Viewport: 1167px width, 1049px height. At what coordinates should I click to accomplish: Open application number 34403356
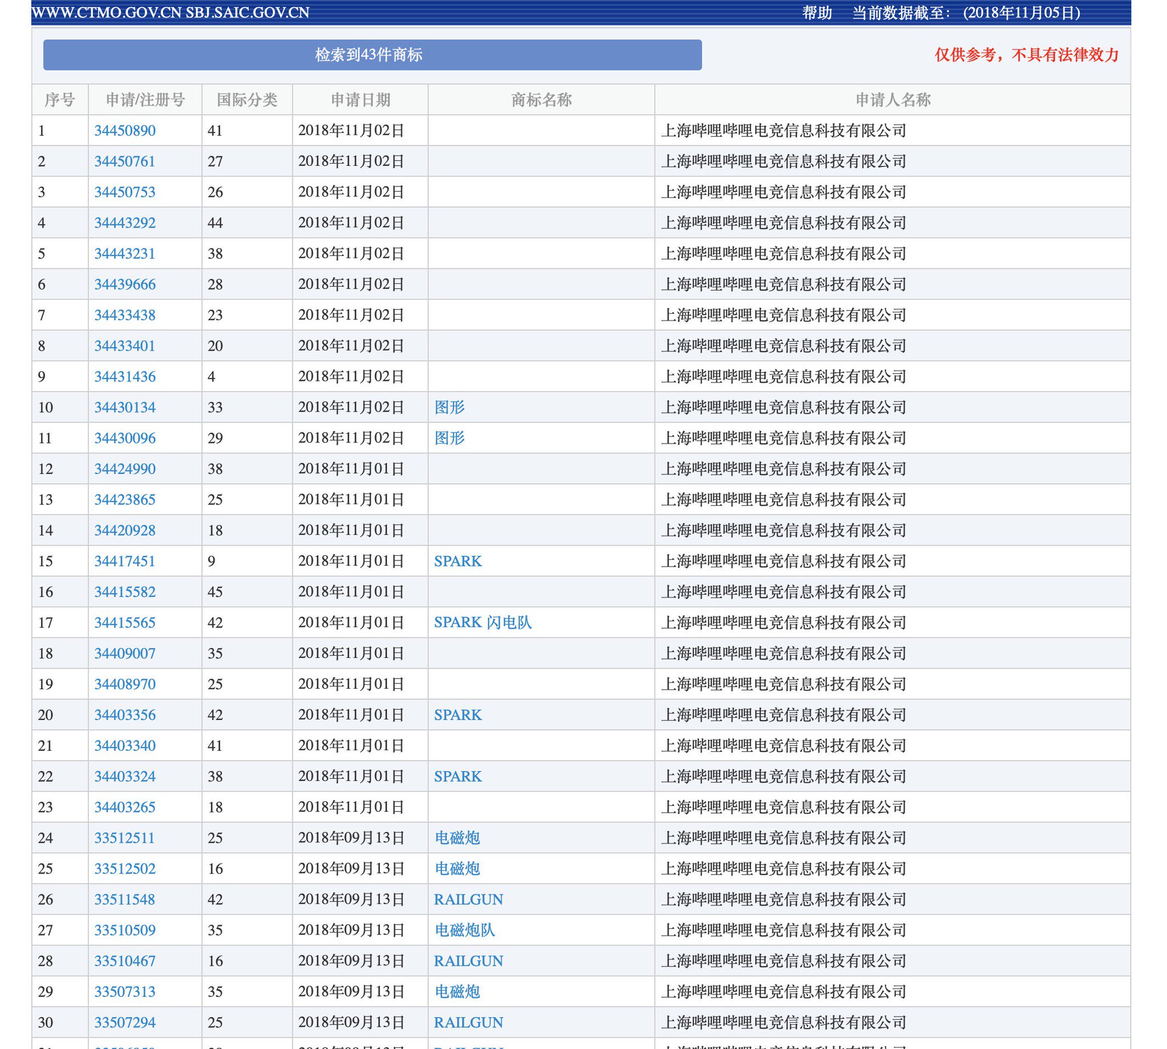[125, 715]
